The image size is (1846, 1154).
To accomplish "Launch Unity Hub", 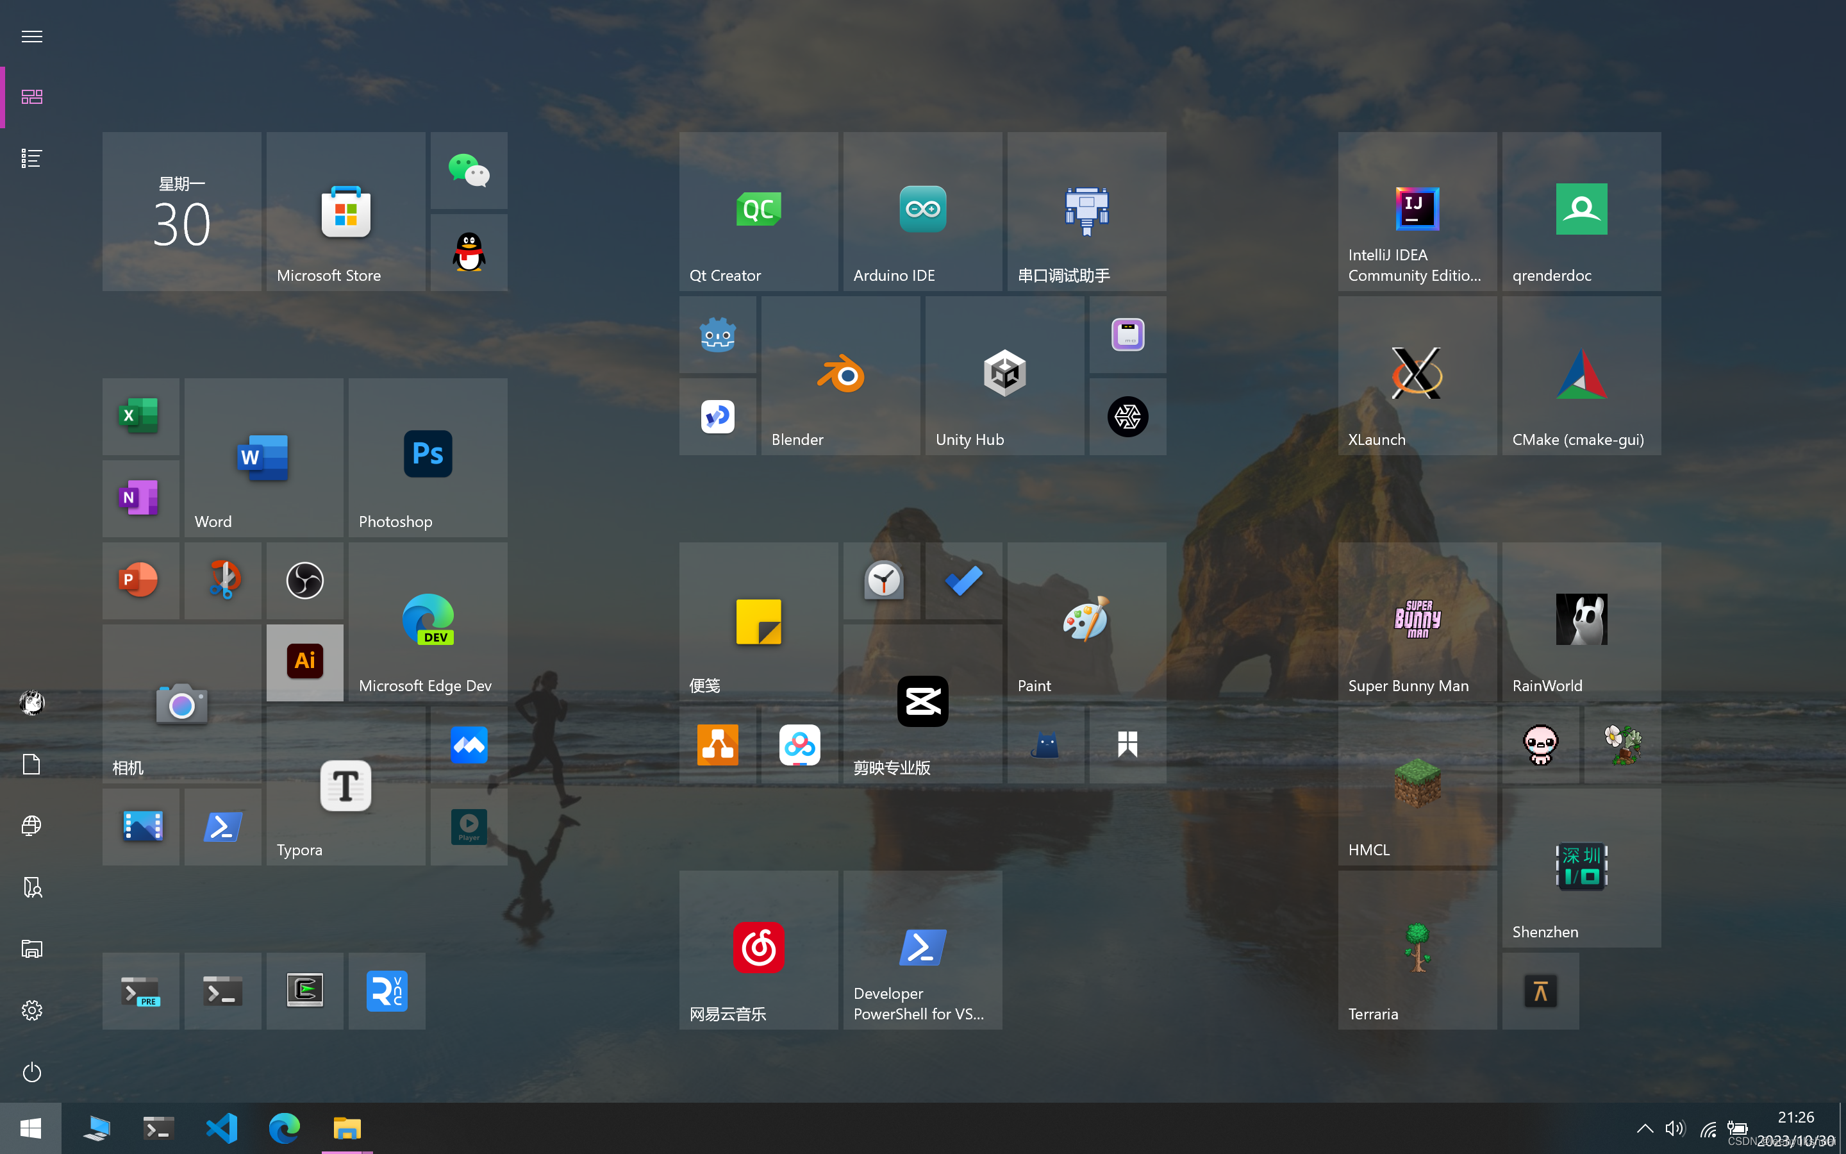I will pos(1004,376).
